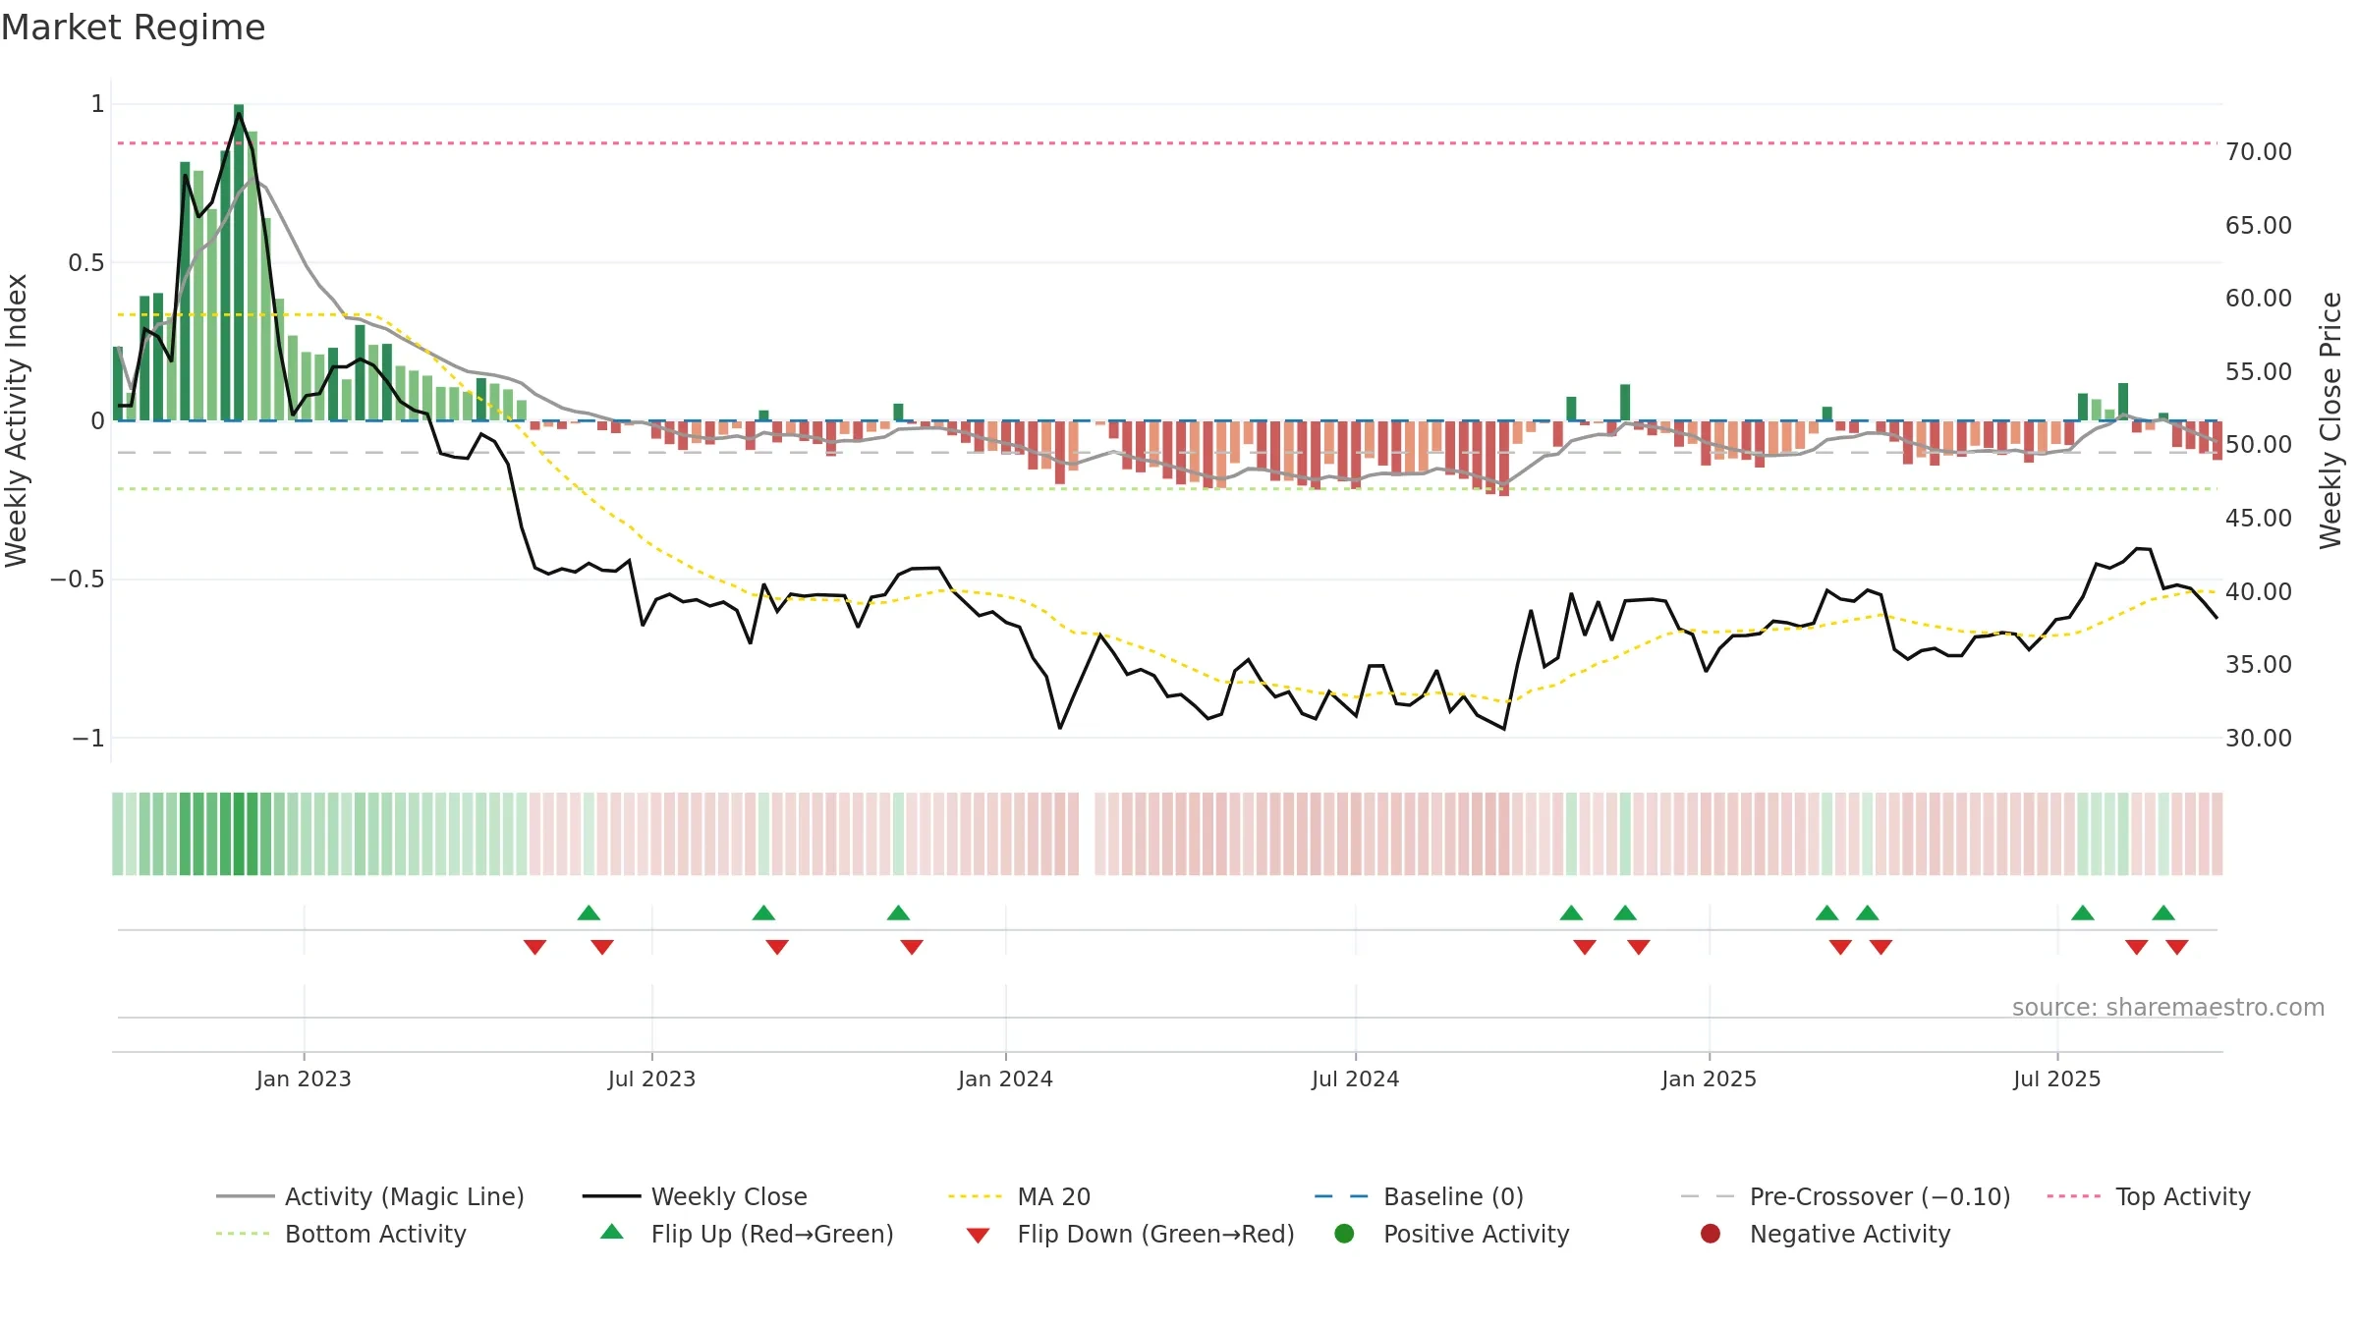Click the 40.00 price axis tick
Screen dimensions: 2358x1326
[x=2258, y=591]
